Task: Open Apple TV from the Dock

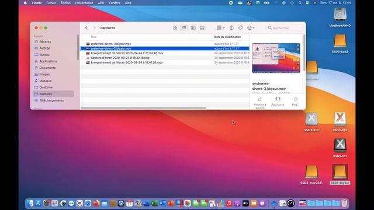Action: [x=245, y=204]
